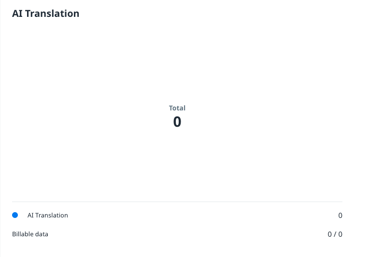368x257 pixels.
Task: Click the first zero in "0 / 0"
Action: tap(329, 234)
